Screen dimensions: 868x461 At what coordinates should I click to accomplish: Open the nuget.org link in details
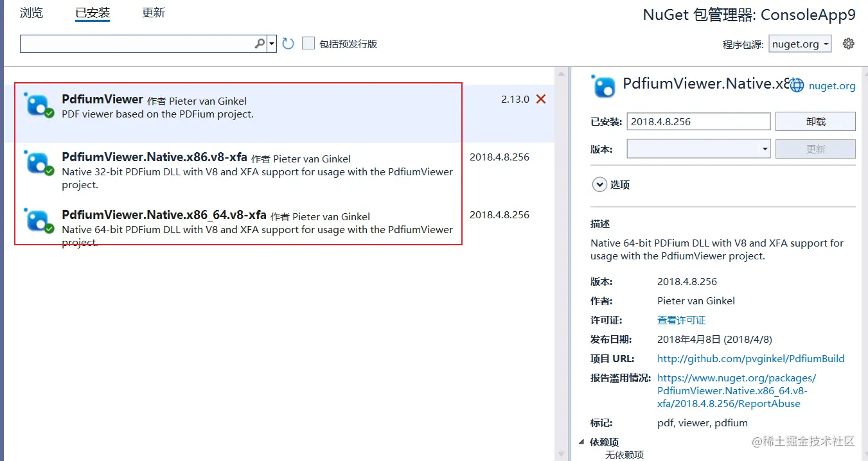pos(832,85)
